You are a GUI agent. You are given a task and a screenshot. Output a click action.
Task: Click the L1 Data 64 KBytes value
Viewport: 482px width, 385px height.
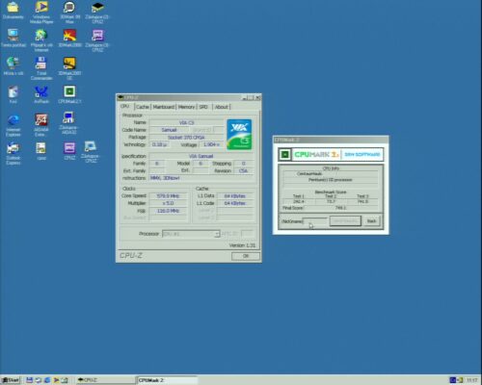click(x=235, y=196)
